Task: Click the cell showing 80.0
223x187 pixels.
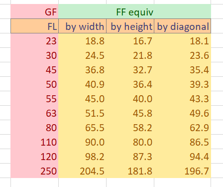Action: tap(130, 142)
